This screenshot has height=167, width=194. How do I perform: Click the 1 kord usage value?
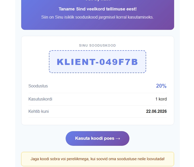click(x=161, y=99)
